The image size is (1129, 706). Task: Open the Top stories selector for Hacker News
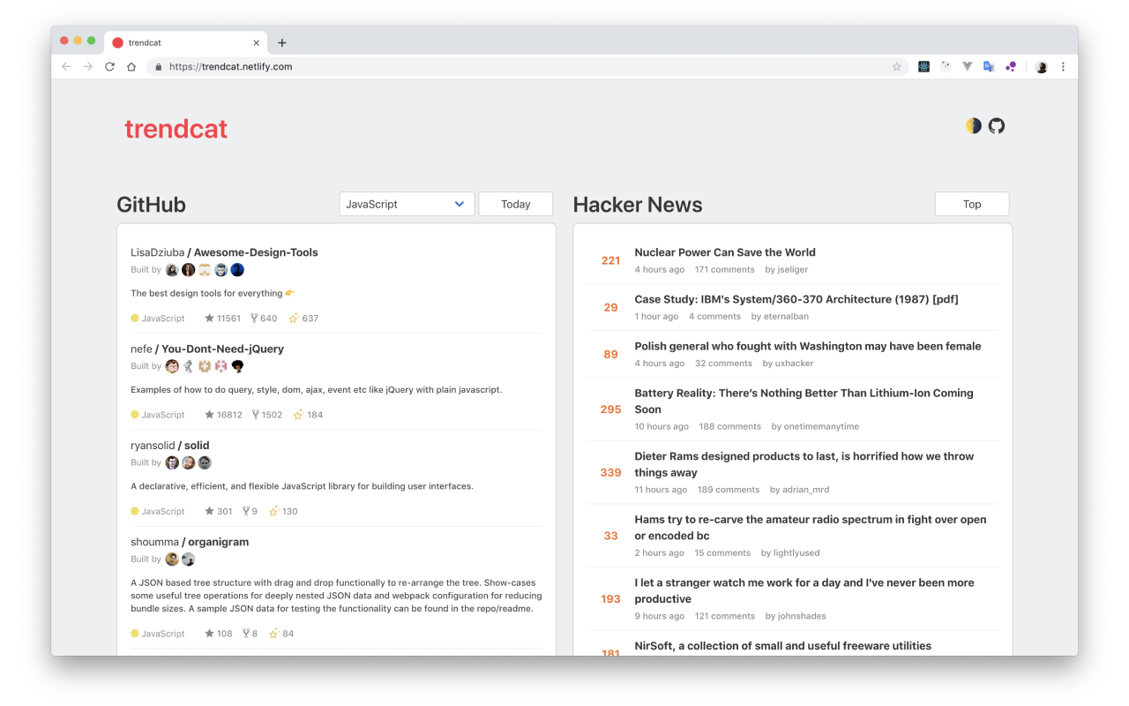(x=971, y=204)
